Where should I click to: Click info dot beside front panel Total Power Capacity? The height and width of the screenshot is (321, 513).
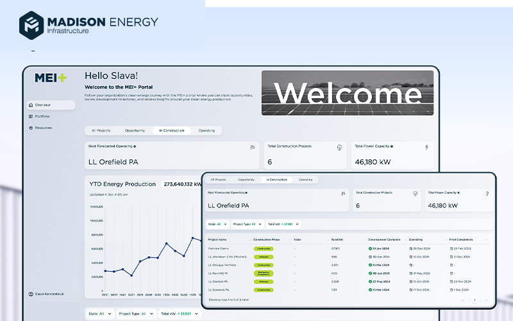tap(458, 193)
